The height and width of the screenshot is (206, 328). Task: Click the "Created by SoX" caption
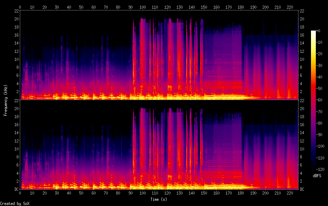coord(15,204)
